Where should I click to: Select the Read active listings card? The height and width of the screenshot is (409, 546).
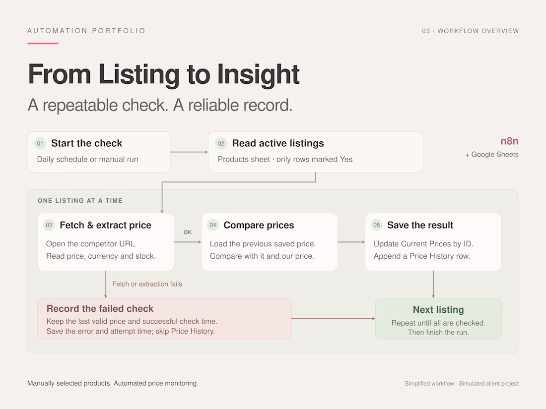click(x=316, y=152)
